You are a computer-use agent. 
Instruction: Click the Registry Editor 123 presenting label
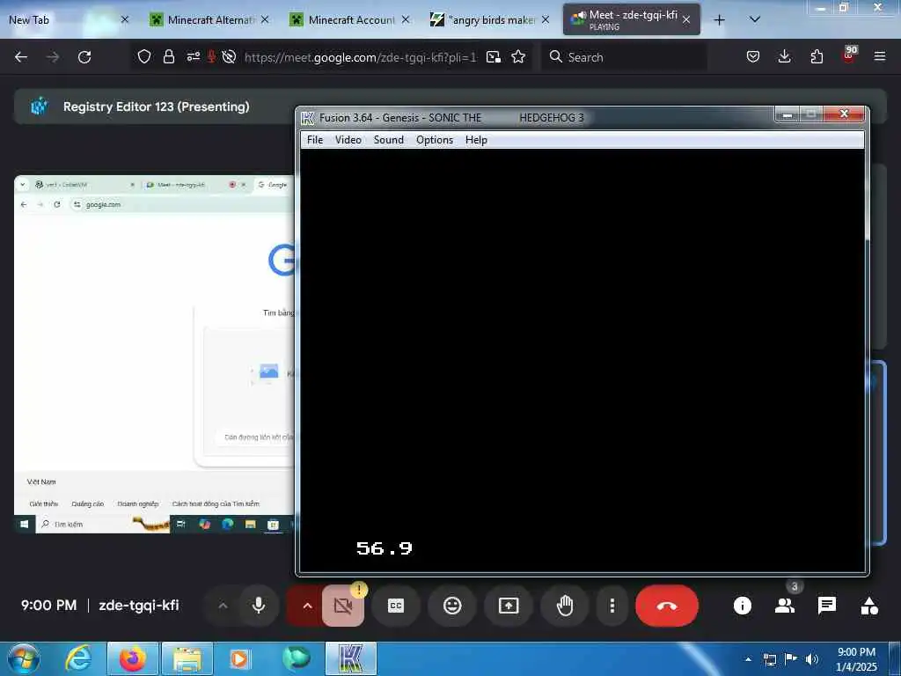click(157, 107)
